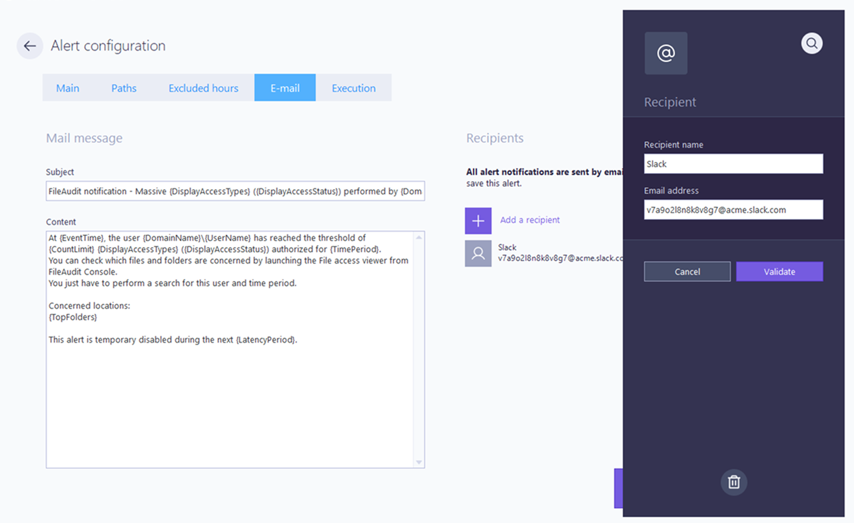Click the Content scrollbar up arrow
The width and height of the screenshot is (854, 523).
tap(418, 237)
